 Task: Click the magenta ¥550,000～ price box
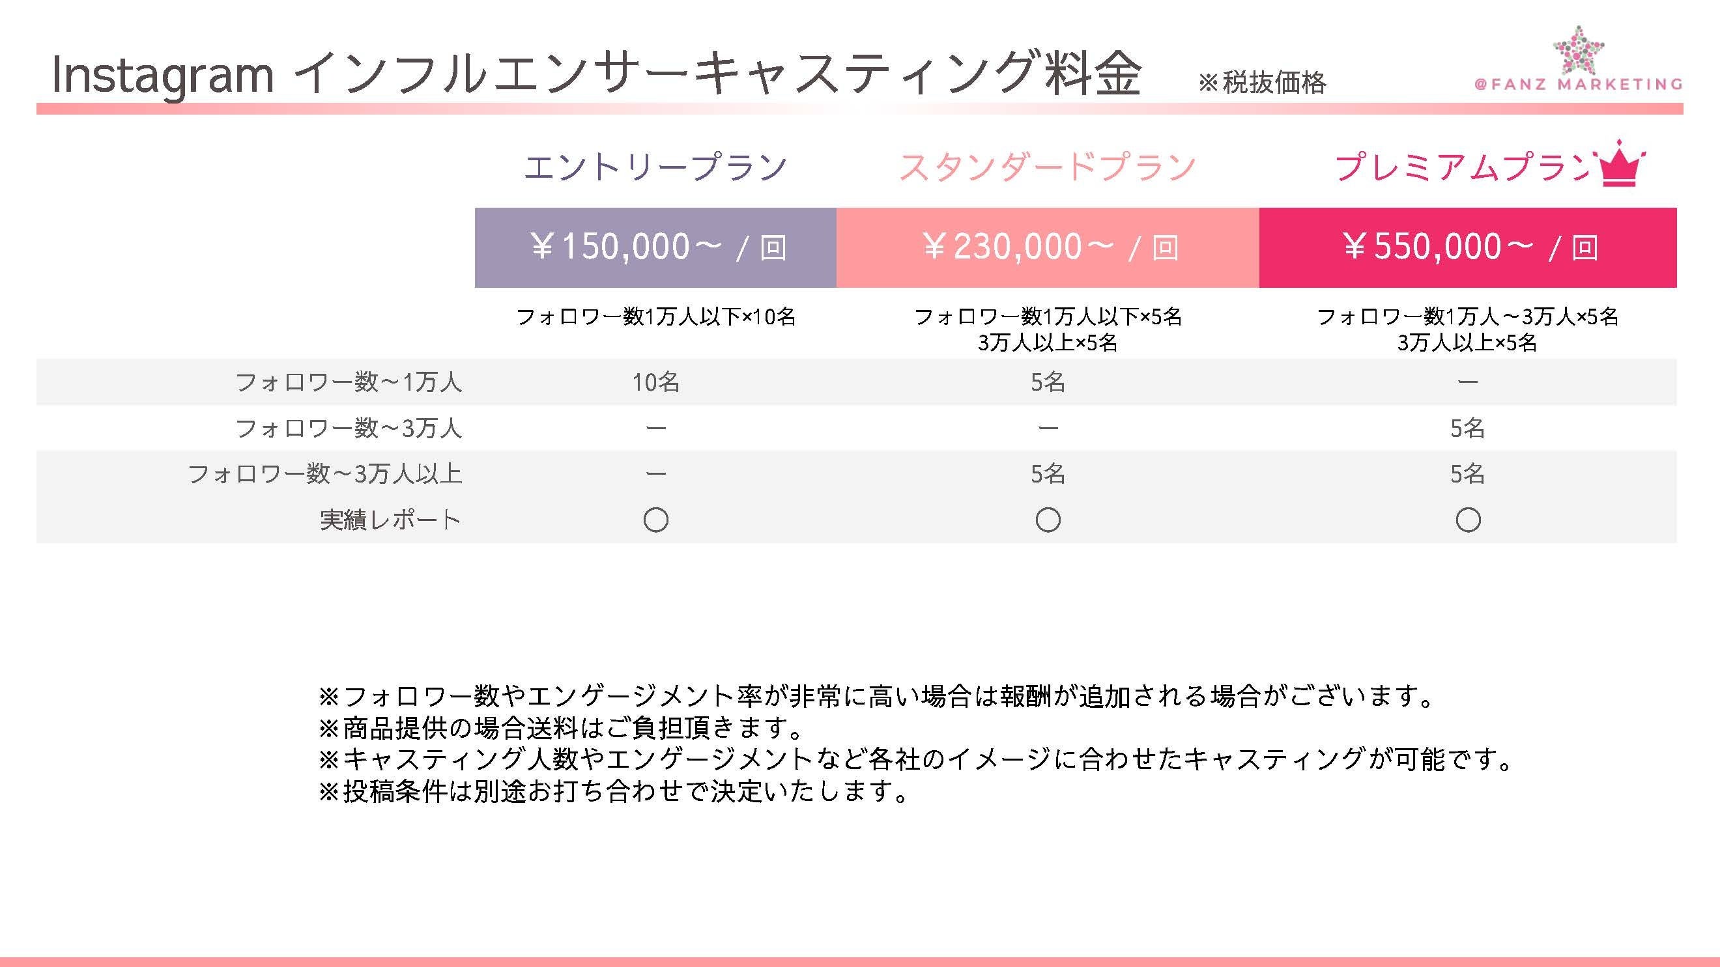click(x=1468, y=247)
